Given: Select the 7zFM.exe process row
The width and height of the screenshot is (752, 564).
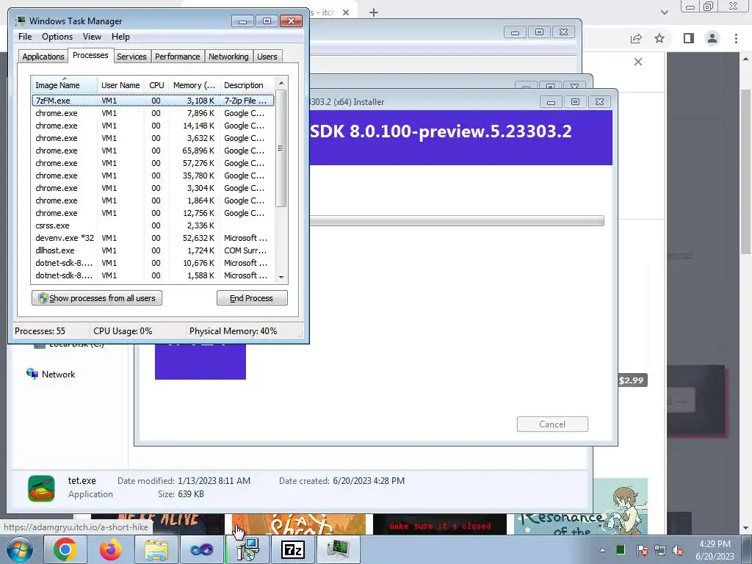Looking at the screenshot, I should [153, 101].
